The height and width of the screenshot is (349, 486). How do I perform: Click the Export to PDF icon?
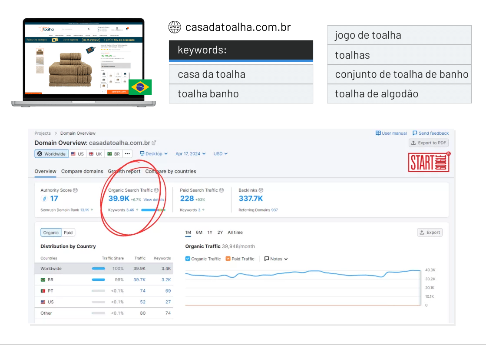pos(413,143)
